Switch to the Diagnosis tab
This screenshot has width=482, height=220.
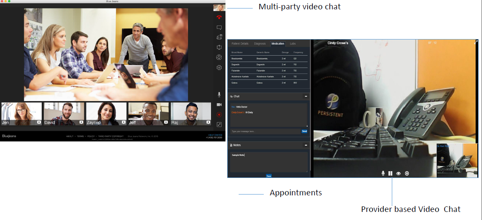260,44
